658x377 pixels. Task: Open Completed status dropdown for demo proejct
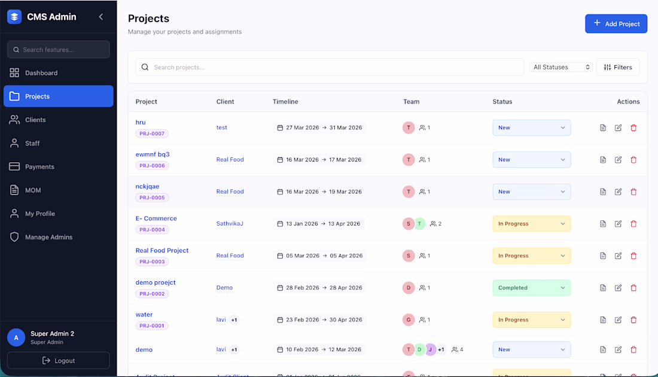pyautogui.click(x=531, y=288)
